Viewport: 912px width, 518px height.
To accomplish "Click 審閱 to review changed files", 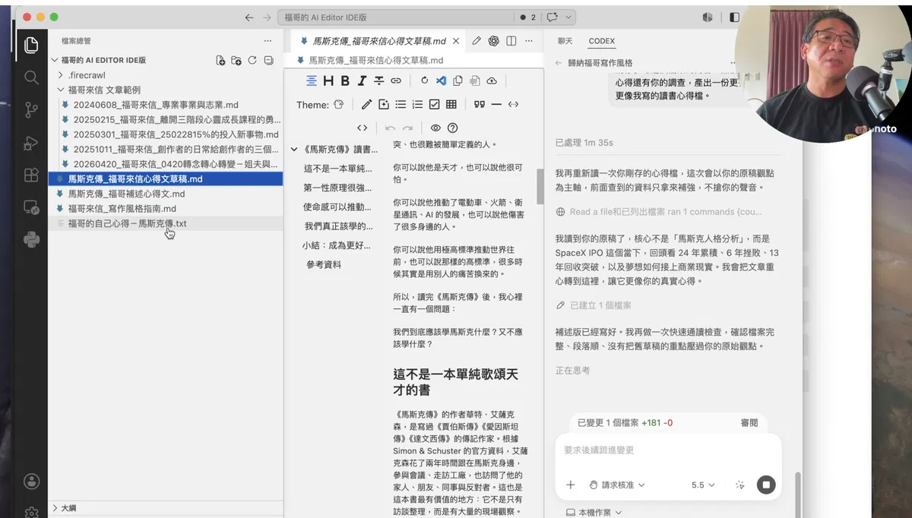I will pyautogui.click(x=749, y=423).
